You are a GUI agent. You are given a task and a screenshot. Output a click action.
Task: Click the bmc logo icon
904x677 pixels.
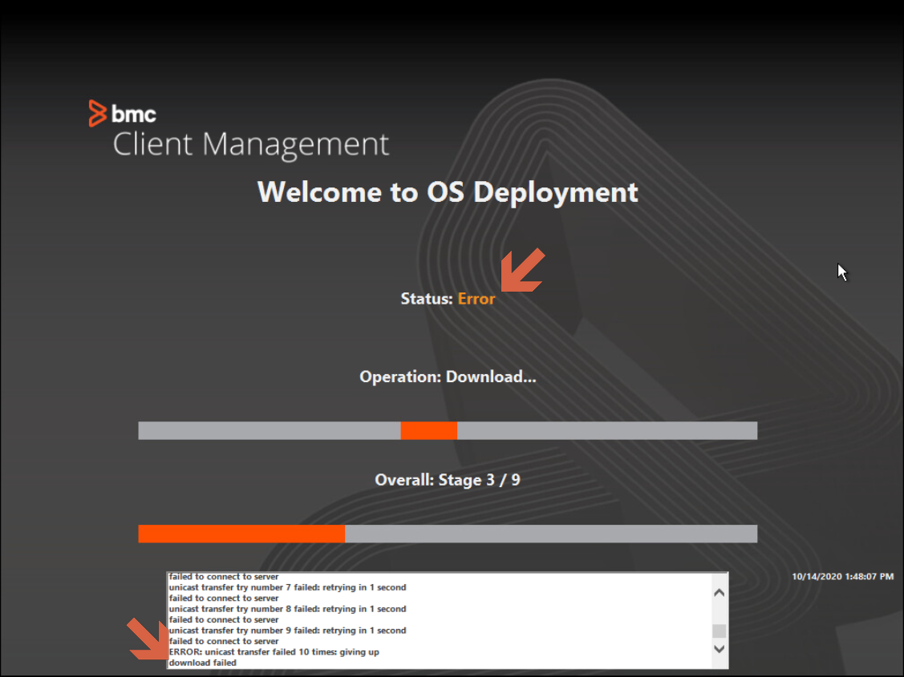[97, 114]
